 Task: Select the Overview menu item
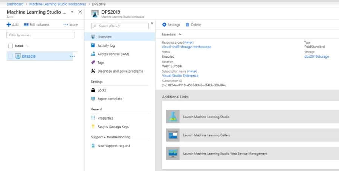coord(120,37)
